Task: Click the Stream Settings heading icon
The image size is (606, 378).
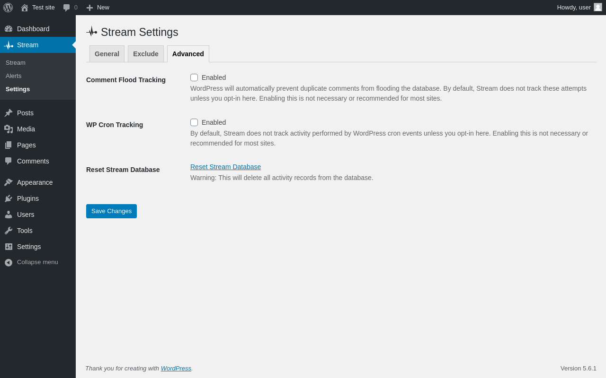Action: point(92,32)
